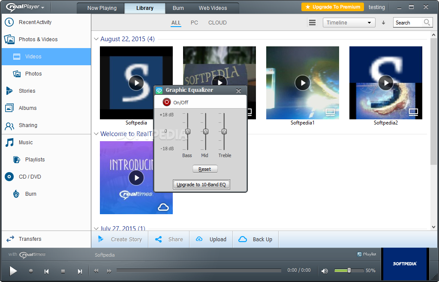Click the fast forward button
The width and height of the screenshot is (439, 282).
pyautogui.click(x=109, y=271)
